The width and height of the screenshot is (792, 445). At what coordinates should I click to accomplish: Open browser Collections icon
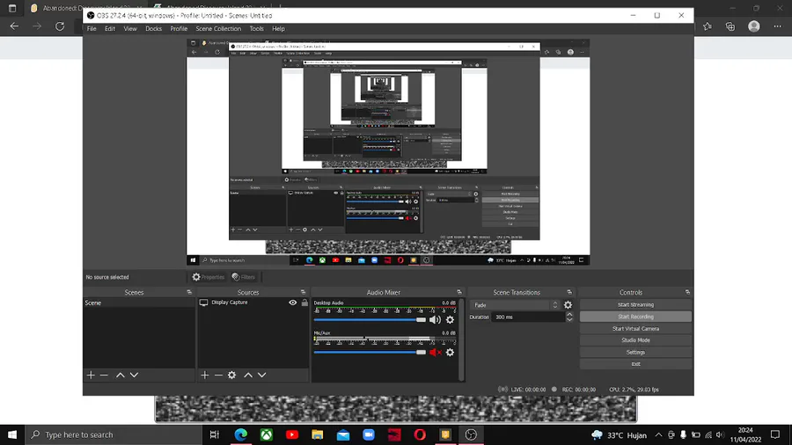click(730, 26)
